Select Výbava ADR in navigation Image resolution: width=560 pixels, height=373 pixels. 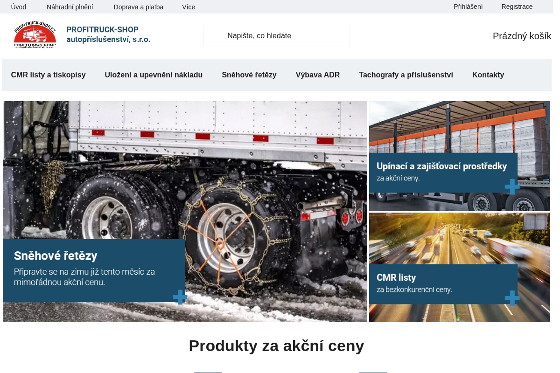click(x=318, y=75)
